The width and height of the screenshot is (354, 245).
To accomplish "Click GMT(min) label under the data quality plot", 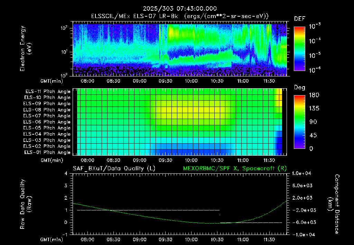I will tap(52, 239).
